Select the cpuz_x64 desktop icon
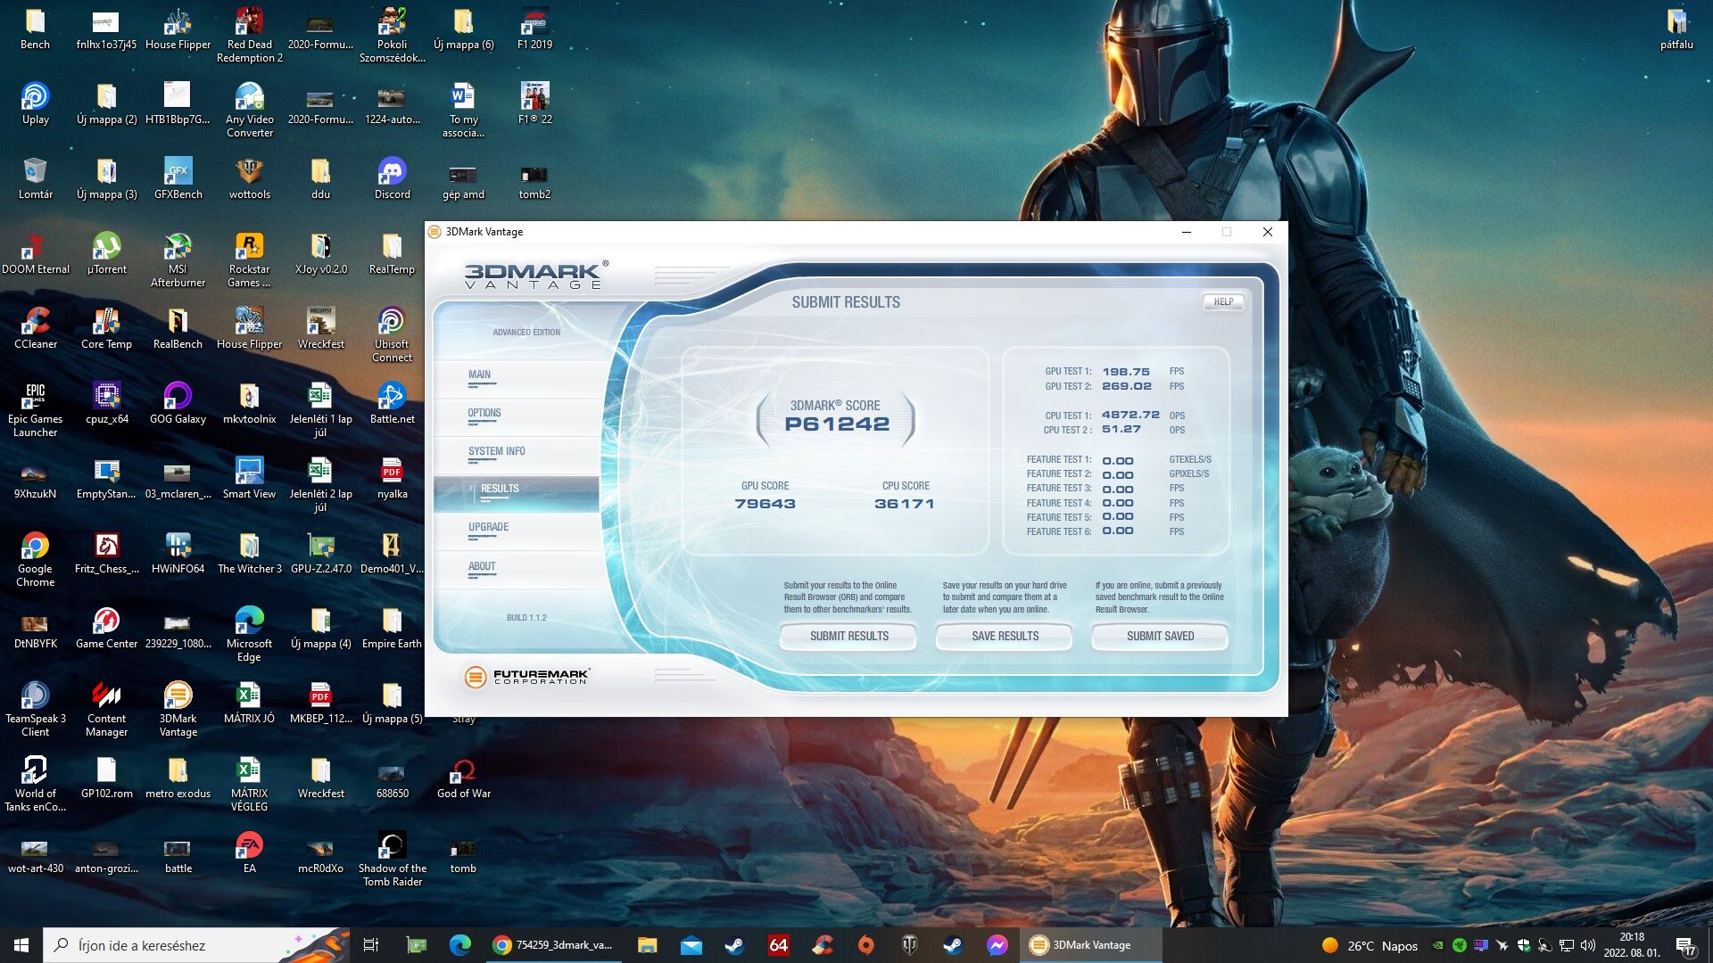 tap(106, 404)
